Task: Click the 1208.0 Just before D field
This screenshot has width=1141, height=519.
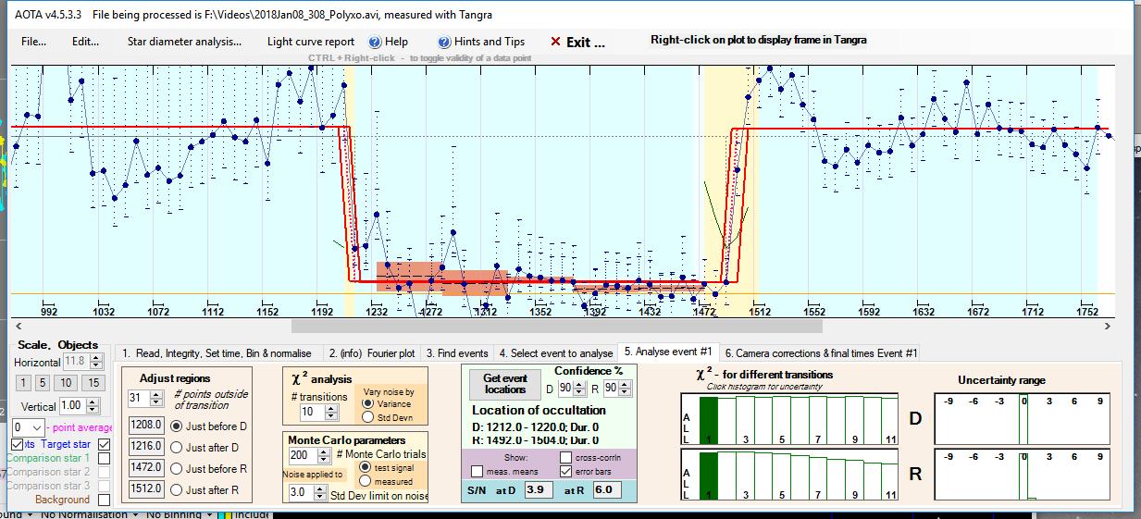Action: pos(146,426)
